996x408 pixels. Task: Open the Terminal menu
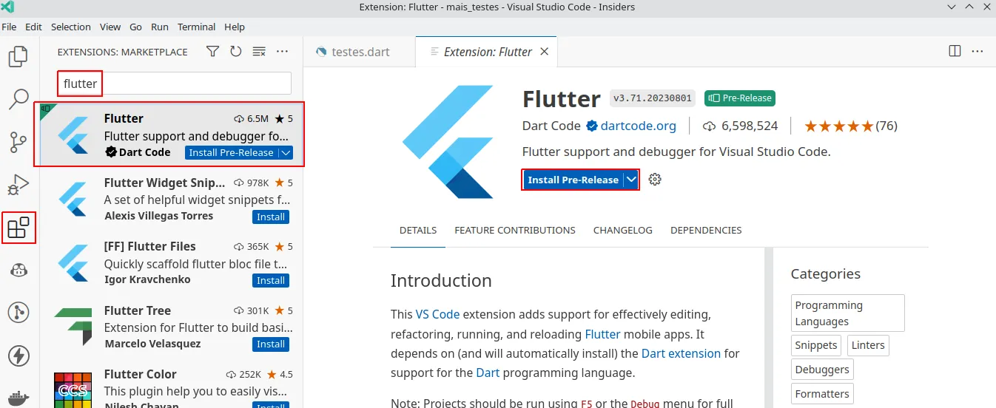[197, 27]
